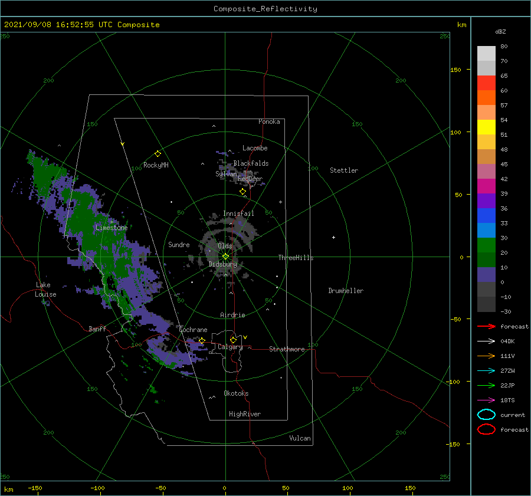Click the Olds town label
The width and height of the screenshot is (531, 496).
point(225,246)
